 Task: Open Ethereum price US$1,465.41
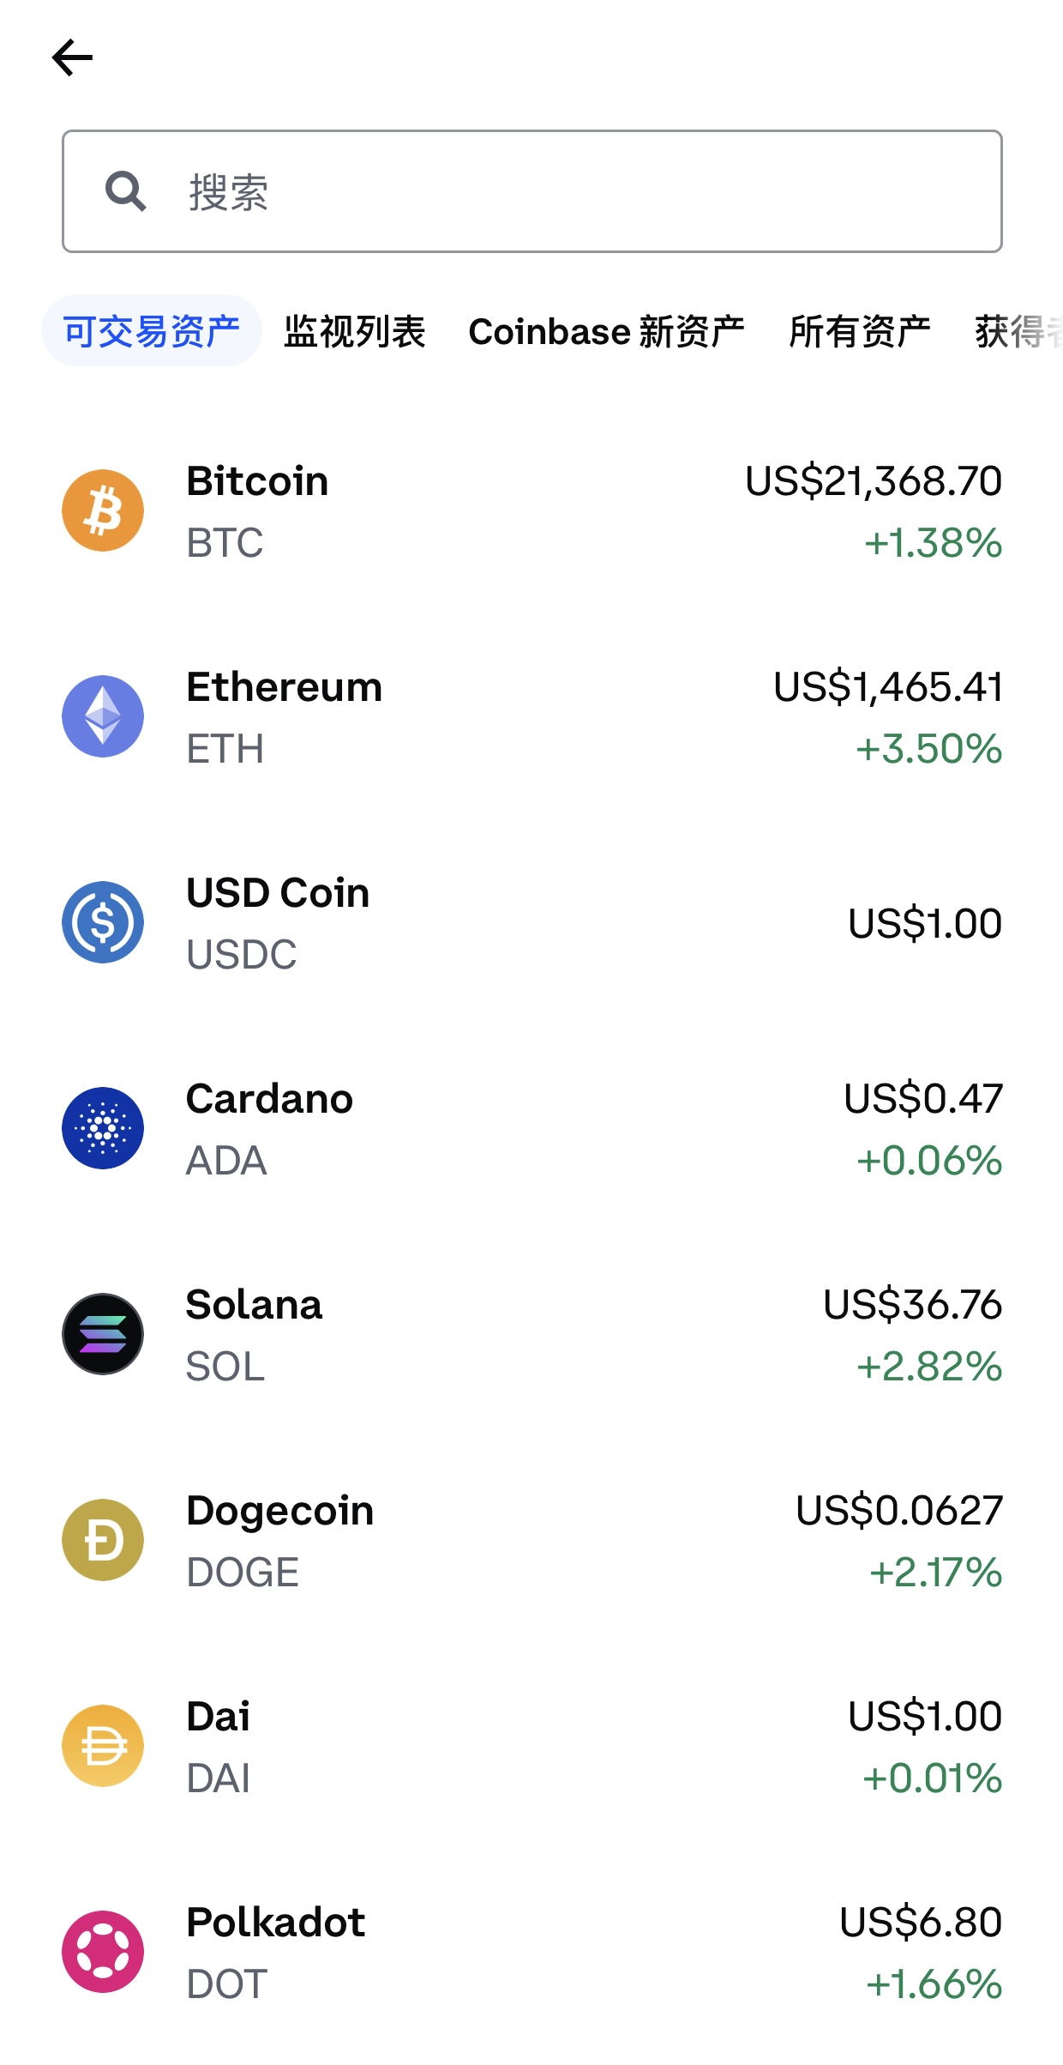coord(887,687)
